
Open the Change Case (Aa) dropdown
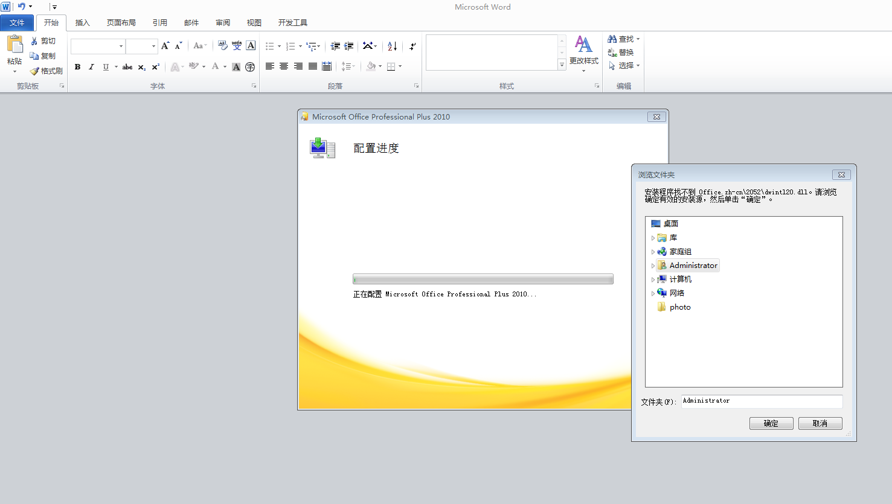[200, 46]
